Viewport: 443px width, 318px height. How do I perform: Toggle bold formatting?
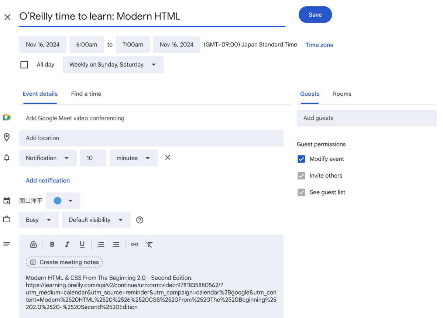pyautogui.click(x=52, y=245)
